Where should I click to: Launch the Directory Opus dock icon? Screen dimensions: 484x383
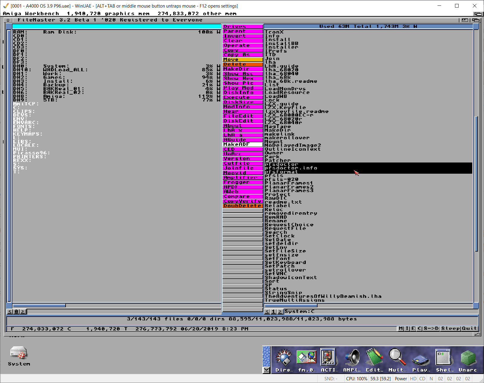pos(284,360)
